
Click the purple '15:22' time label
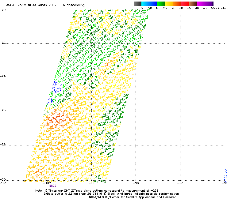(52, 186)
